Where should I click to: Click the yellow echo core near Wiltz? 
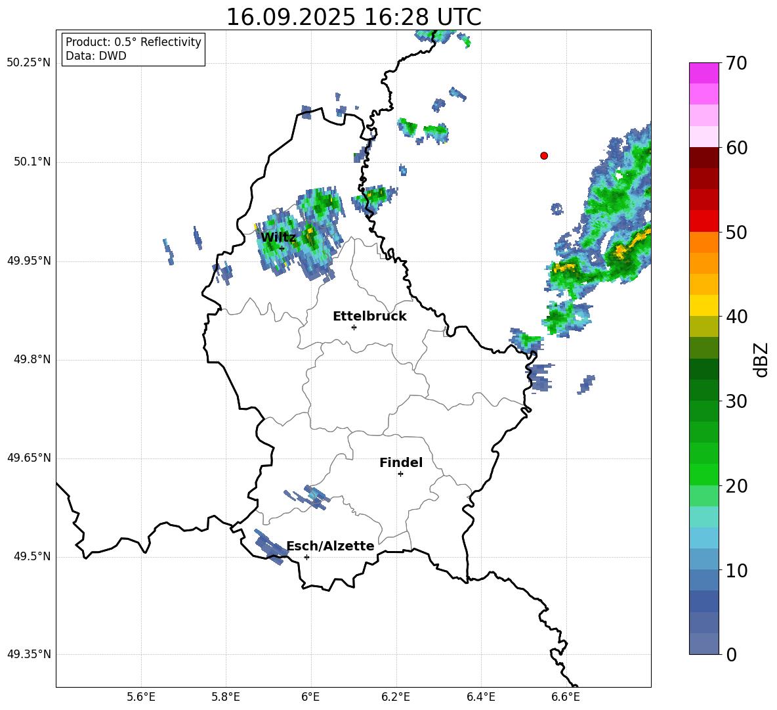coord(310,231)
